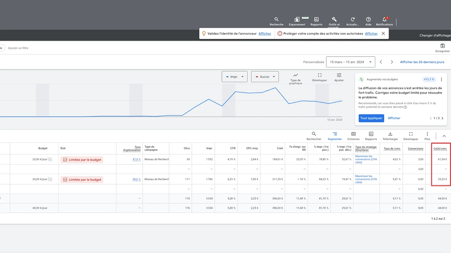Sort by the Coût/conv. column header
The width and height of the screenshot is (451, 253).
pyautogui.click(x=440, y=149)
